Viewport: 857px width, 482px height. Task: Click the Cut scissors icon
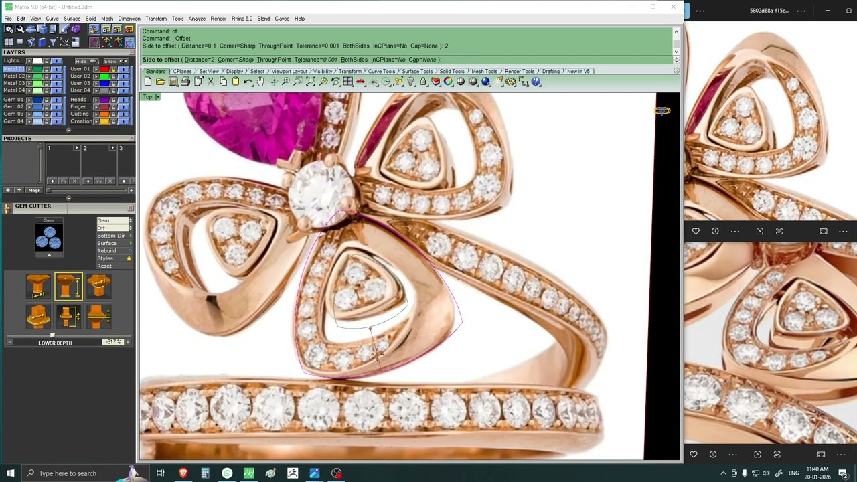point(211,82)
